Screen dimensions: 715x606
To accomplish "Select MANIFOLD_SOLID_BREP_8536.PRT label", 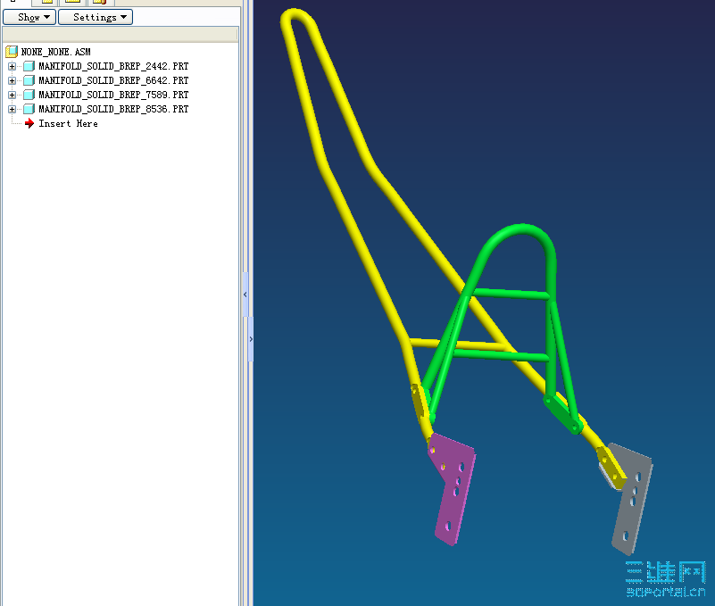I will (x=113, y=109).
